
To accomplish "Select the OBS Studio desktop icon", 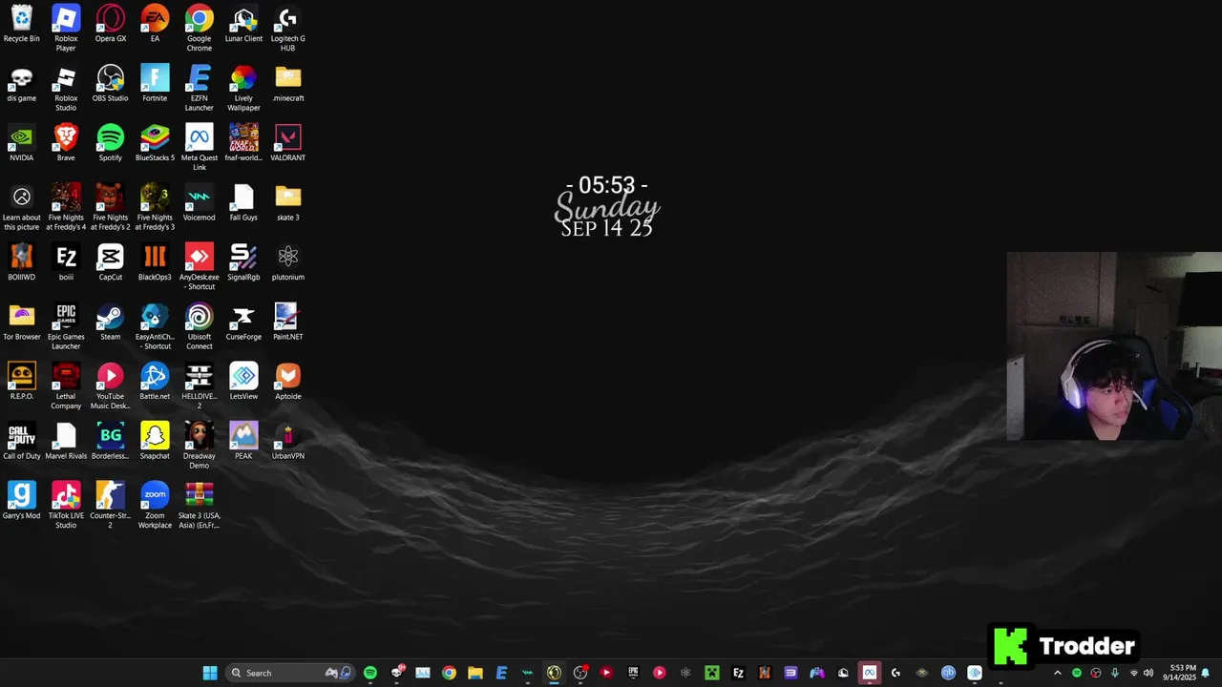I will [x=110, y=84].
